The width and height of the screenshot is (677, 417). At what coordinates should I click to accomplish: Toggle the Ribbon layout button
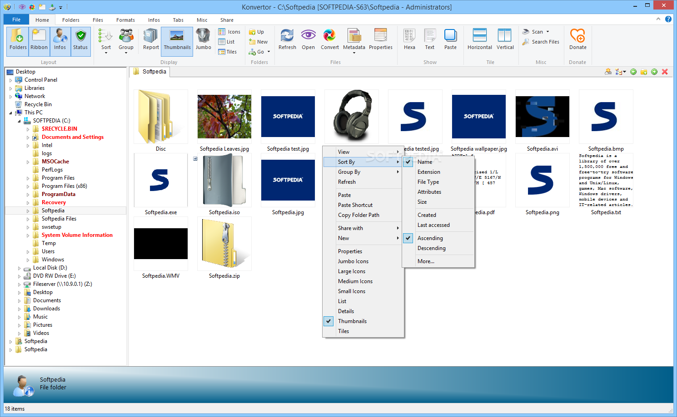[39, 41]
